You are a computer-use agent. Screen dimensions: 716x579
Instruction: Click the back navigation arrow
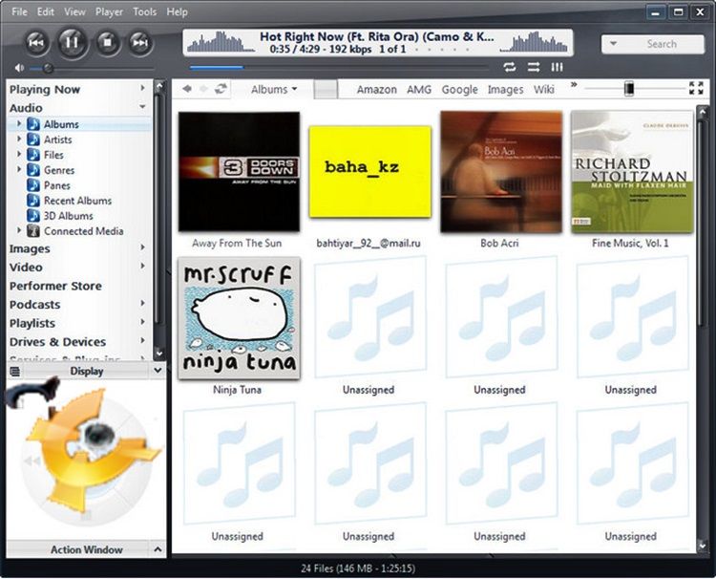[x=187, y=89]
